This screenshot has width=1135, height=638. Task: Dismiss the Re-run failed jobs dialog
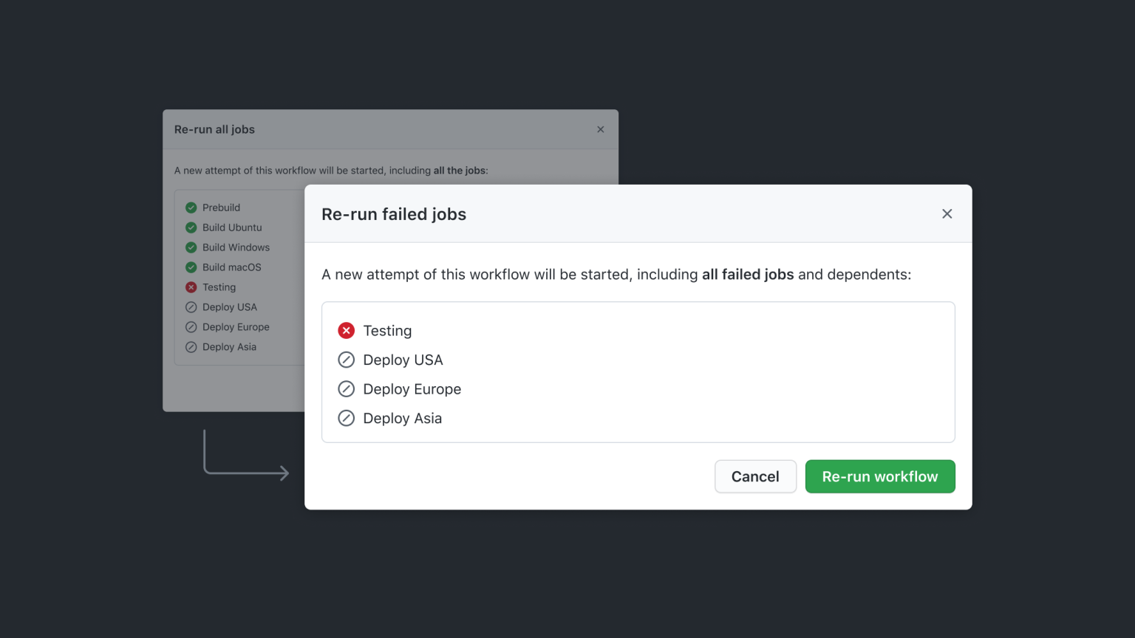click(x=947, y=213)
